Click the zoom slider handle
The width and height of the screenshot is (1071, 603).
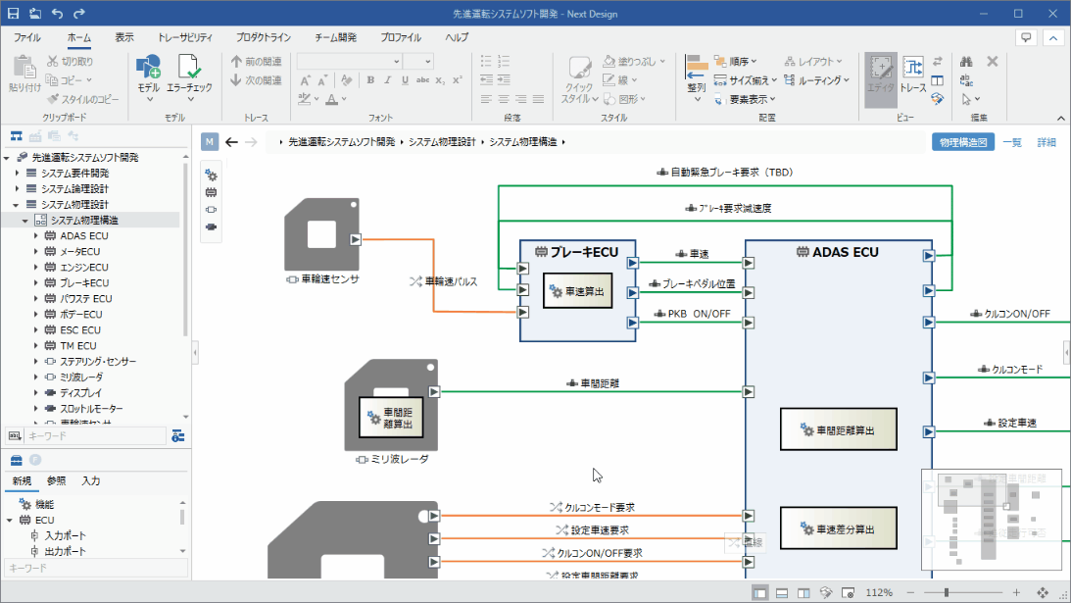[x=947, y=593]
